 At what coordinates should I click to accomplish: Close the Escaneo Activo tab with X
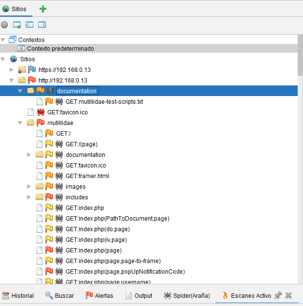(289, 295)
